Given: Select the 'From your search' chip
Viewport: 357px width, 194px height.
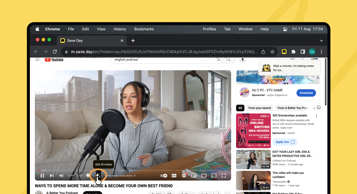Looking at the screenshot, I should [x=260, y=108].
